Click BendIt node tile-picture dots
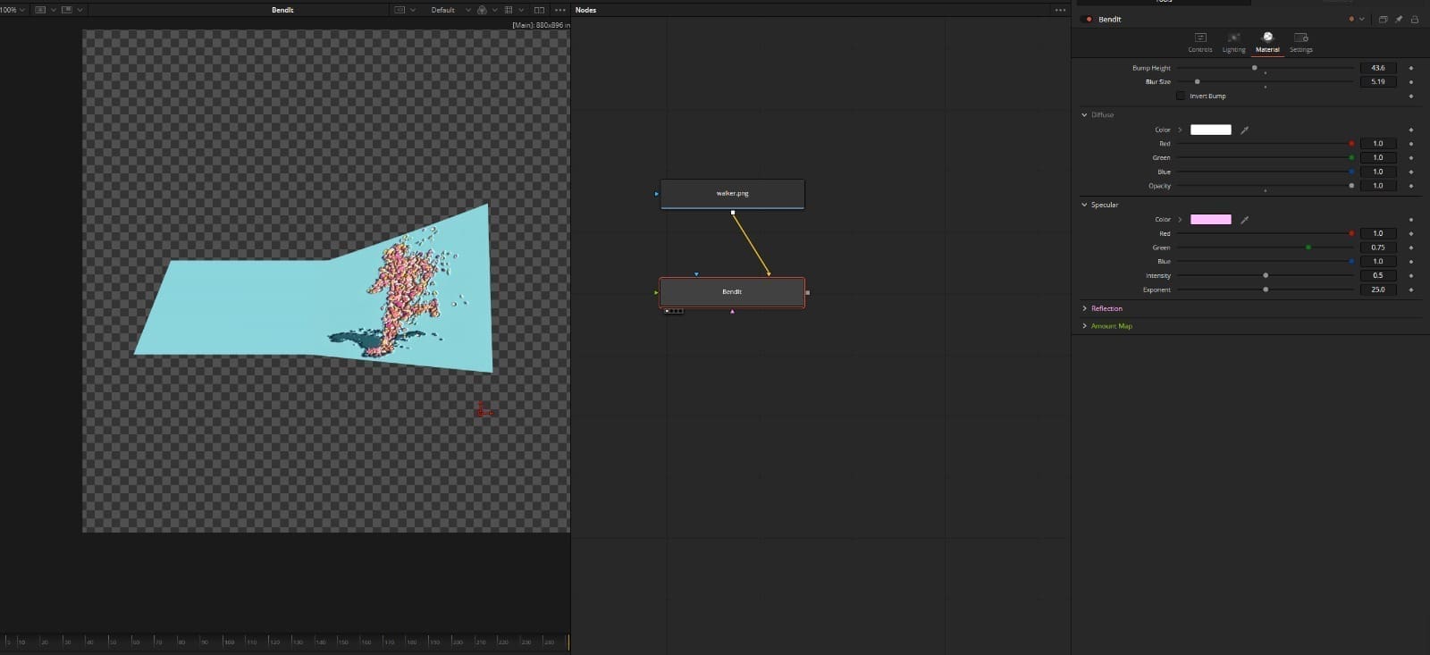 click(x=674, y=311)
